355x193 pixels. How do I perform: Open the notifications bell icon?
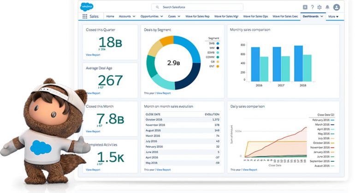click(x=327, y=7)
